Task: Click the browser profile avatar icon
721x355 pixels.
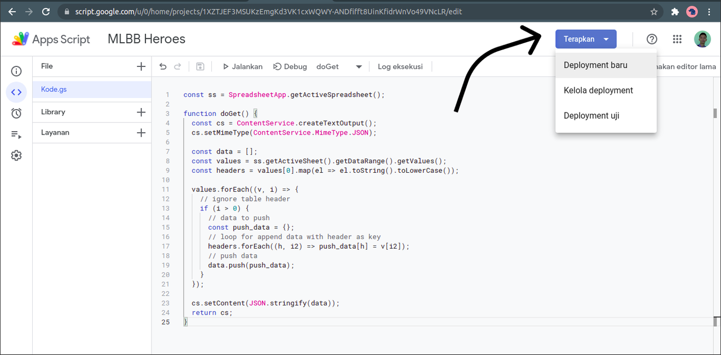Action: coord(693,11)
